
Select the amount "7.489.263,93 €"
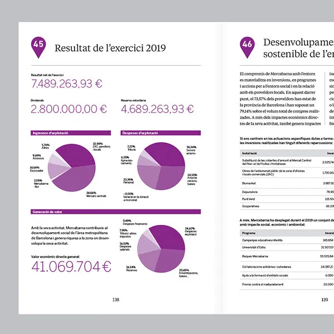click(67, 83)
